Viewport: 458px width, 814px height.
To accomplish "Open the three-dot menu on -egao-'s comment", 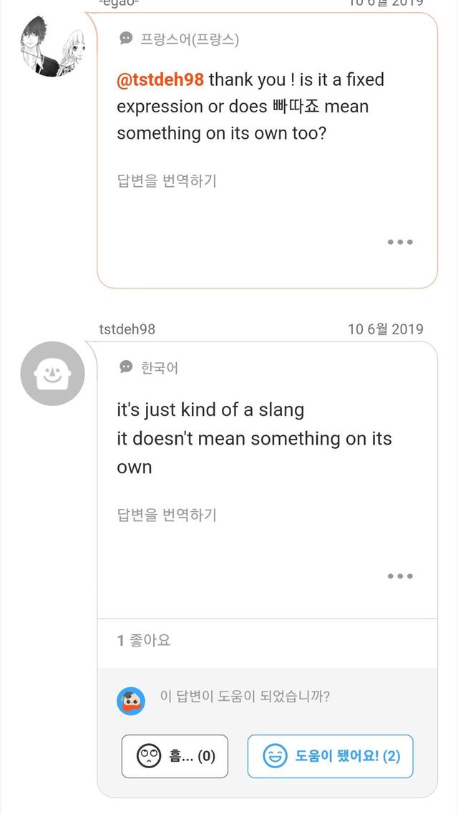I will pos(400,242).
